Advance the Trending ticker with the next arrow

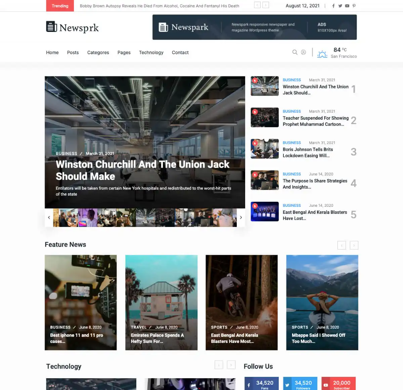point(266,5)
